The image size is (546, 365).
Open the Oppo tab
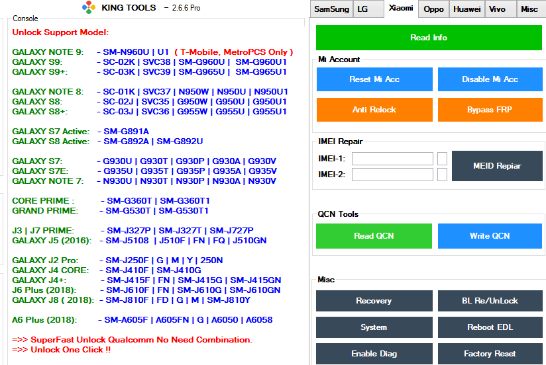tap(433, 9)
